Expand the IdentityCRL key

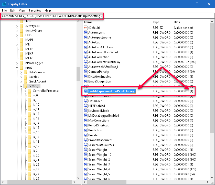pos(17,26)
